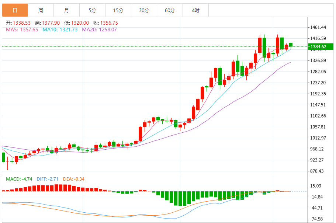Click the 1012.97 price axis label
Image resolution: width=336 pixels, height=223 pixels.
pos(318,138)
